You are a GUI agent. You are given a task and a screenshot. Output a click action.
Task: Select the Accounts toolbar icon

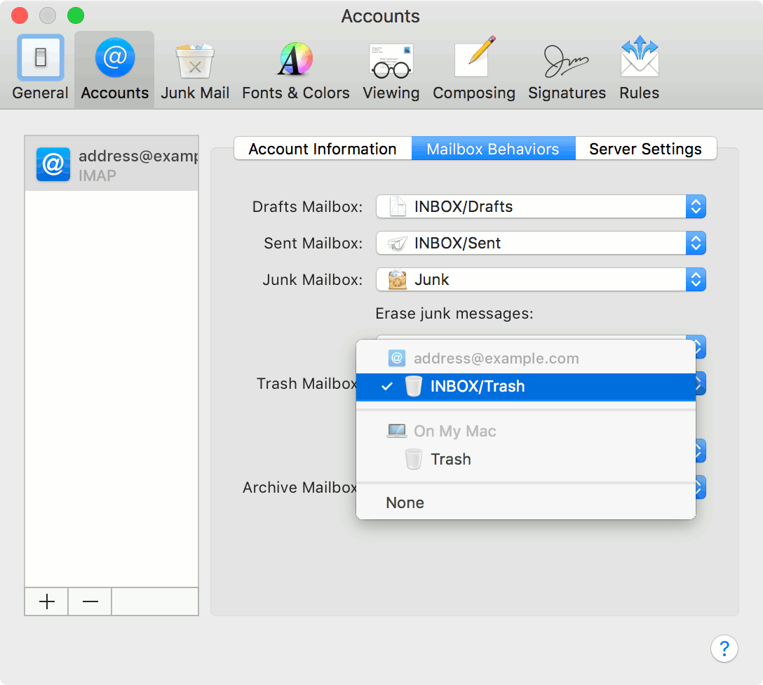[114, 68]
